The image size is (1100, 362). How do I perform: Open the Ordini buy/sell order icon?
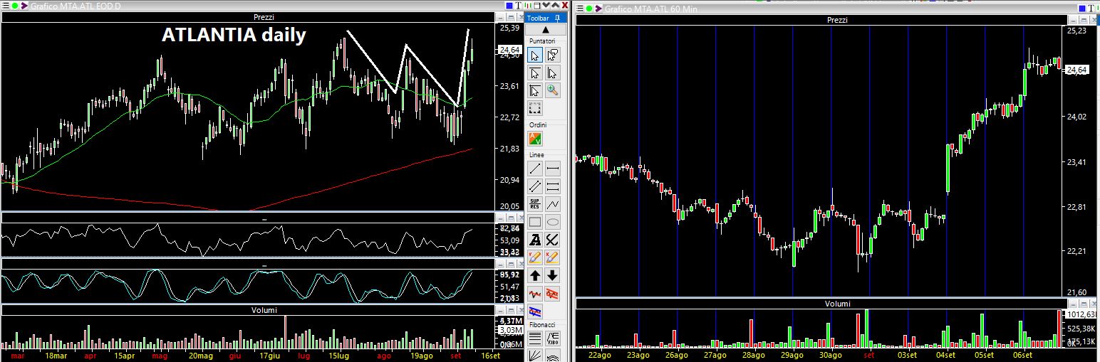tap(535, 139)
